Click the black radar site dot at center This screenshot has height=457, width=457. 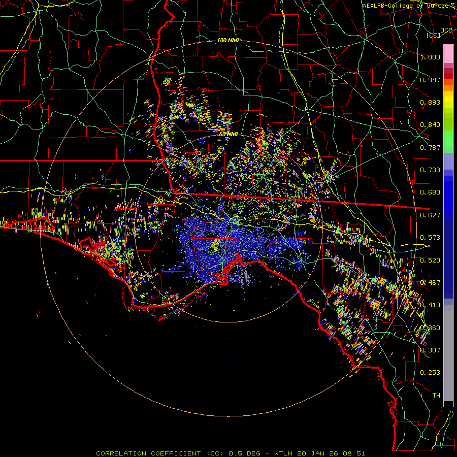228,228
